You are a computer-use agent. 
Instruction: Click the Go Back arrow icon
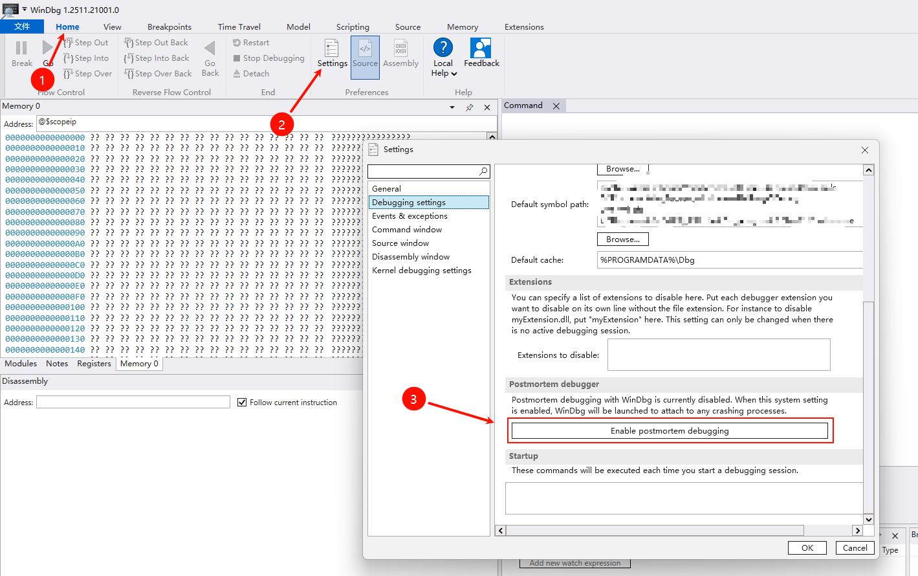[210, 49]
